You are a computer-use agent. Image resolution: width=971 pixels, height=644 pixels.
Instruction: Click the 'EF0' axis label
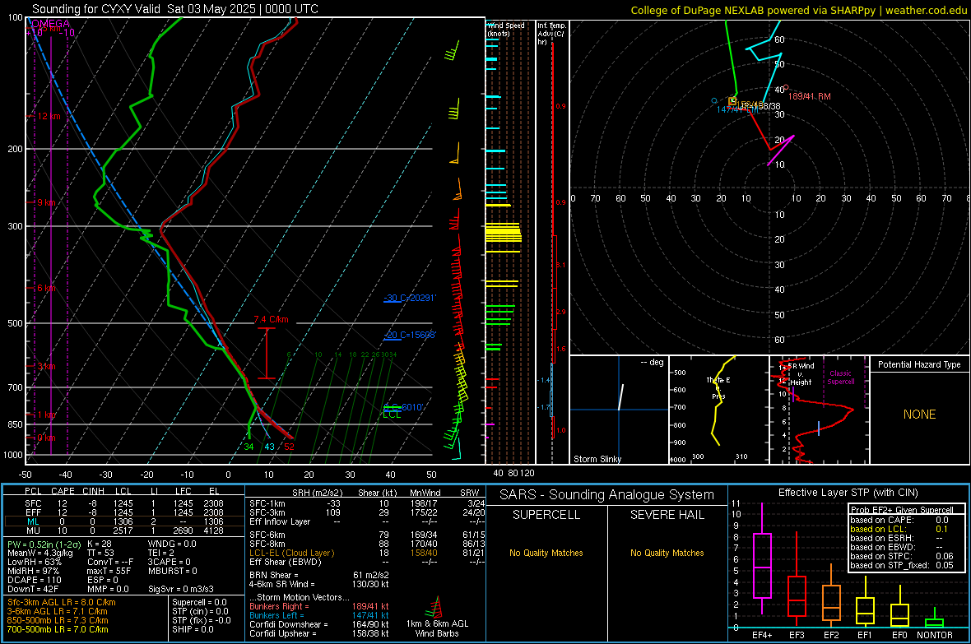tap(899, 635)
